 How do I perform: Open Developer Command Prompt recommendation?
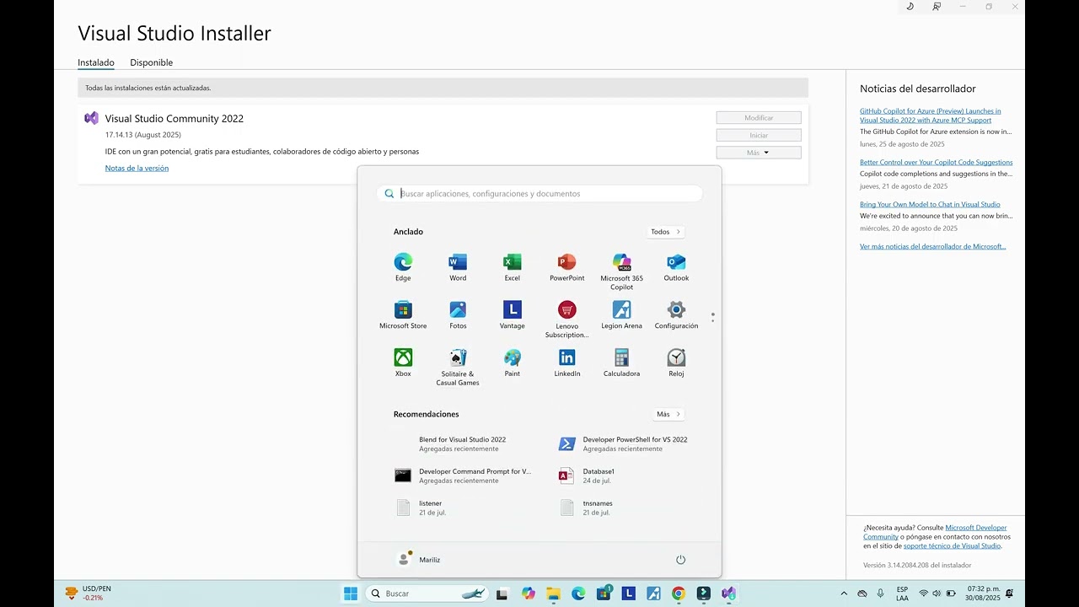(x=463, y=475)
